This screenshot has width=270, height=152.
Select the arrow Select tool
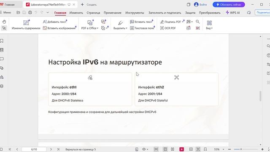click(x=4, y=28)
